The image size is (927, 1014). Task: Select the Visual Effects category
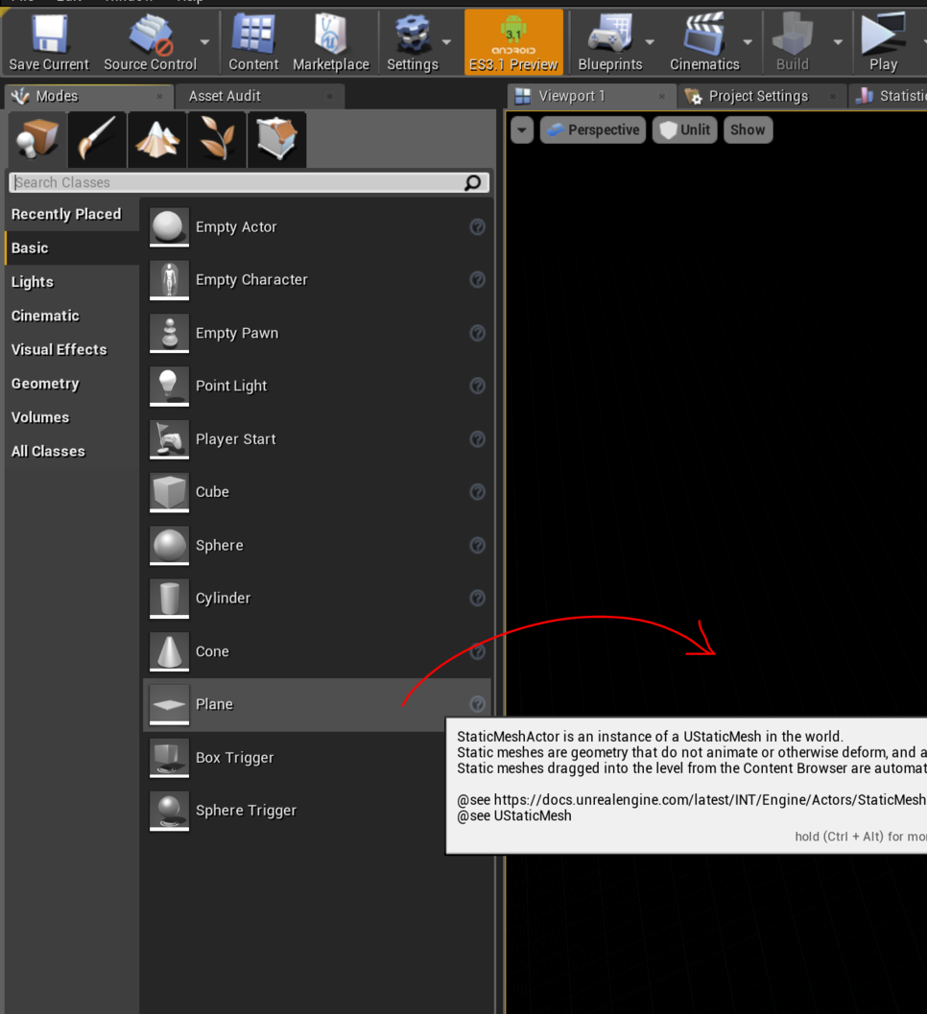(x=72, y=350)
